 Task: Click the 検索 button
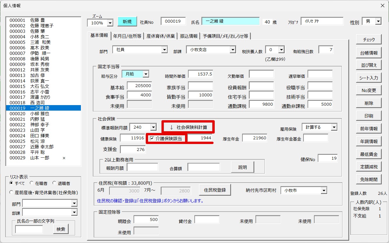[x=61, y=229]
